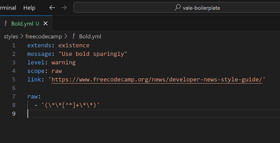Click the "Use bold sparingly" string

[93, 54]
